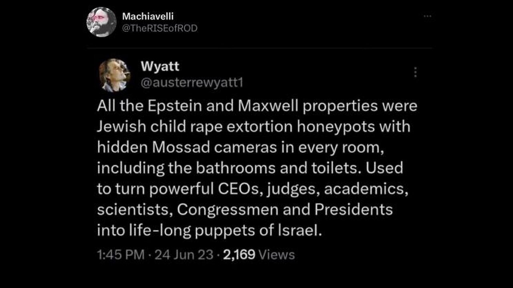Click the Wyatt profile picture

tap(115, 75)
